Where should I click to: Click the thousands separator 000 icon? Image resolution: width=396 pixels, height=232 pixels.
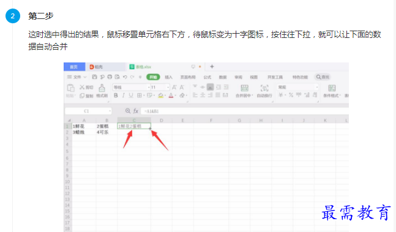pyautogui.click(x=299, y=95)
